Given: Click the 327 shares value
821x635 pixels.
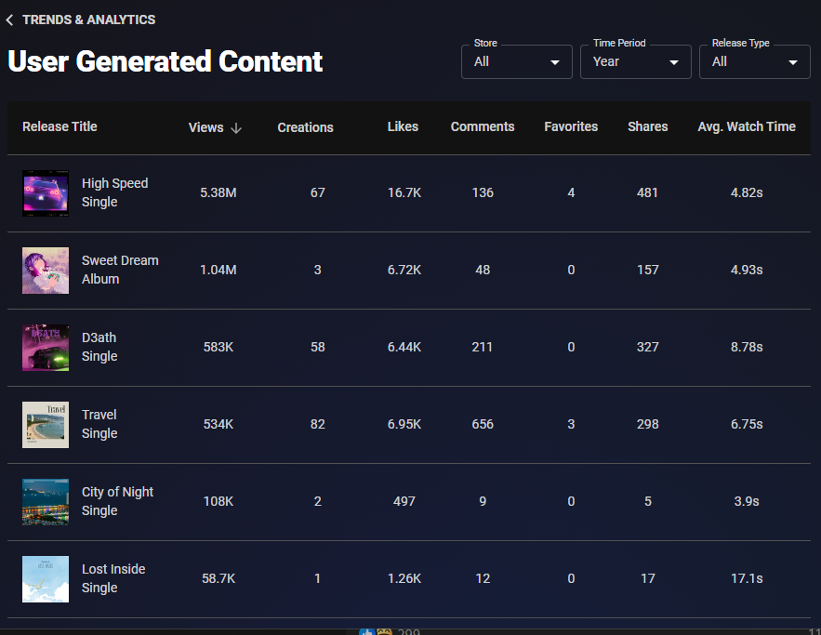Looking at the screenshot, I should pos(648,347).
